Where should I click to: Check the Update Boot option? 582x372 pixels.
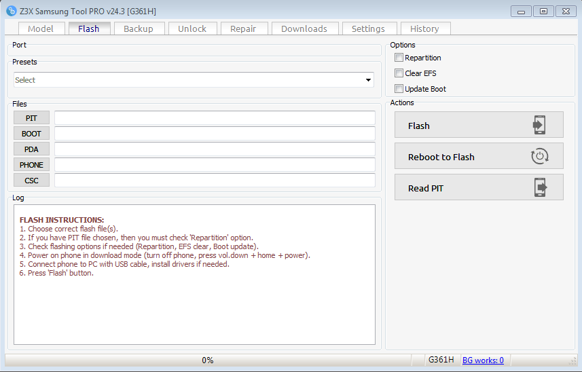click(x=399, y=89)
